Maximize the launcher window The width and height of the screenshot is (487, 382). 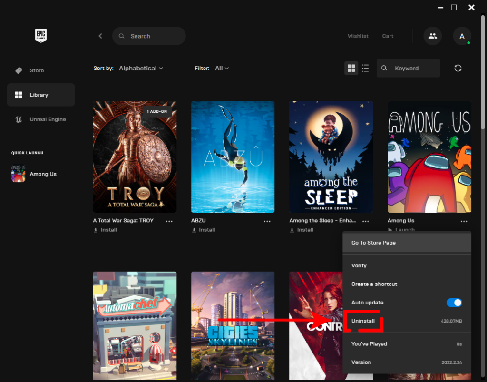pos(454,8)
